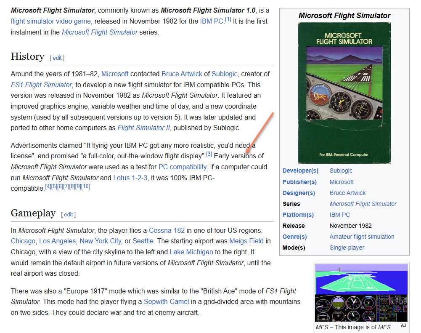Click citation reference [3]

[x=209, y=154]
